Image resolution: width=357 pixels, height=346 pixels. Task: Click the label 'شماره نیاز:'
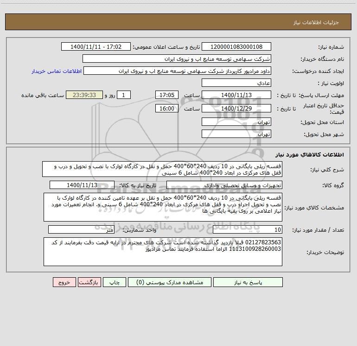[331, 47]
